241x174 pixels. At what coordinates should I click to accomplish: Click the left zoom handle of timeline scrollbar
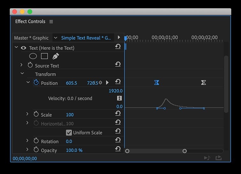coord(127,151)
